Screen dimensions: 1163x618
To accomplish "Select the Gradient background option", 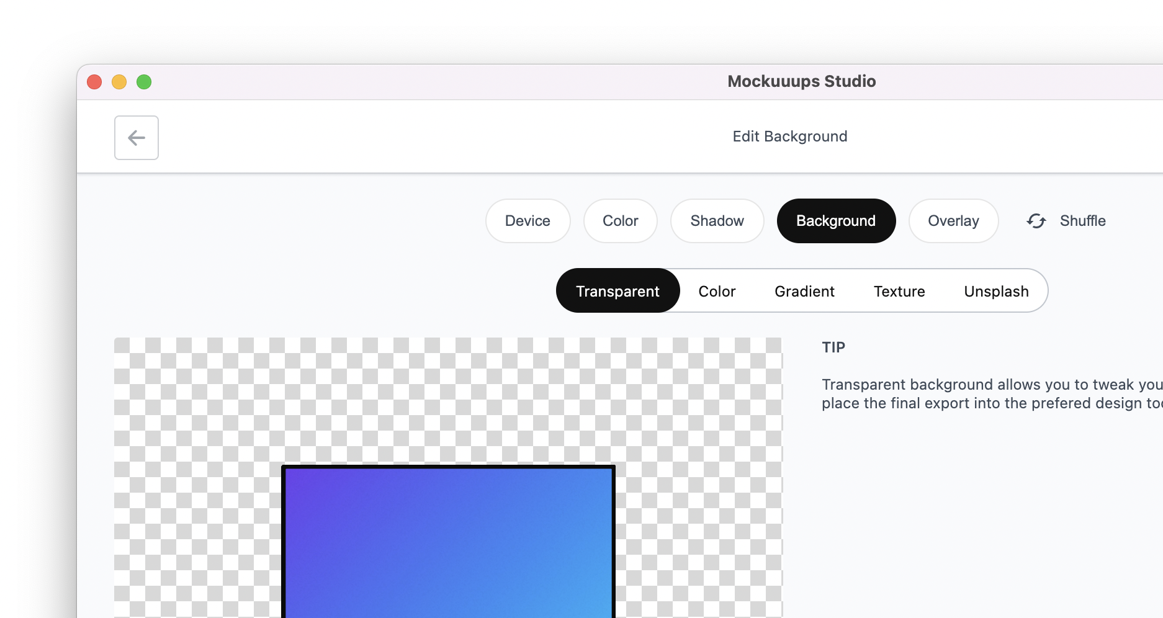I will coord(804,290).
